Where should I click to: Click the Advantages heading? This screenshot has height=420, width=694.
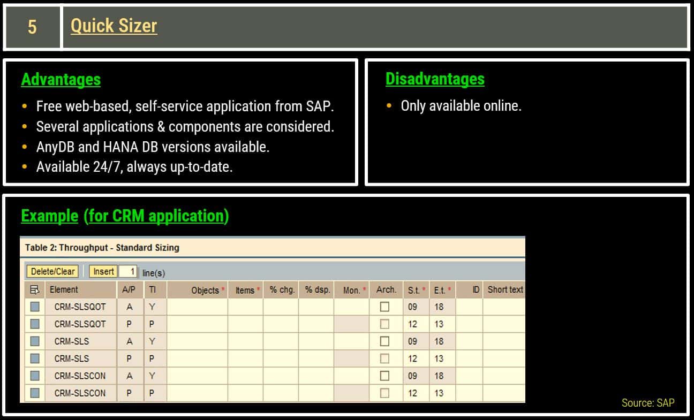coord(61,80)
